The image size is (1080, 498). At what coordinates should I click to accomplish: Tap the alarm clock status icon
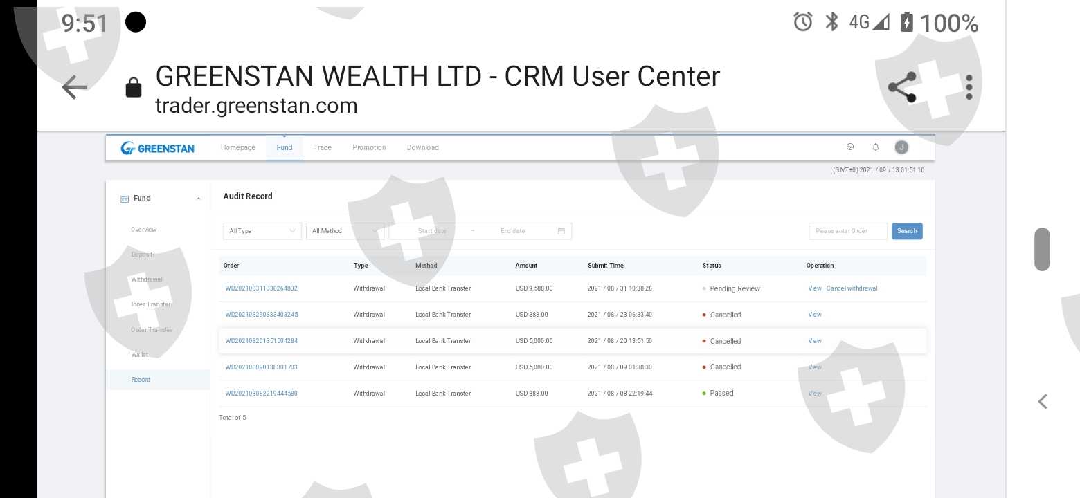point(803,22)
